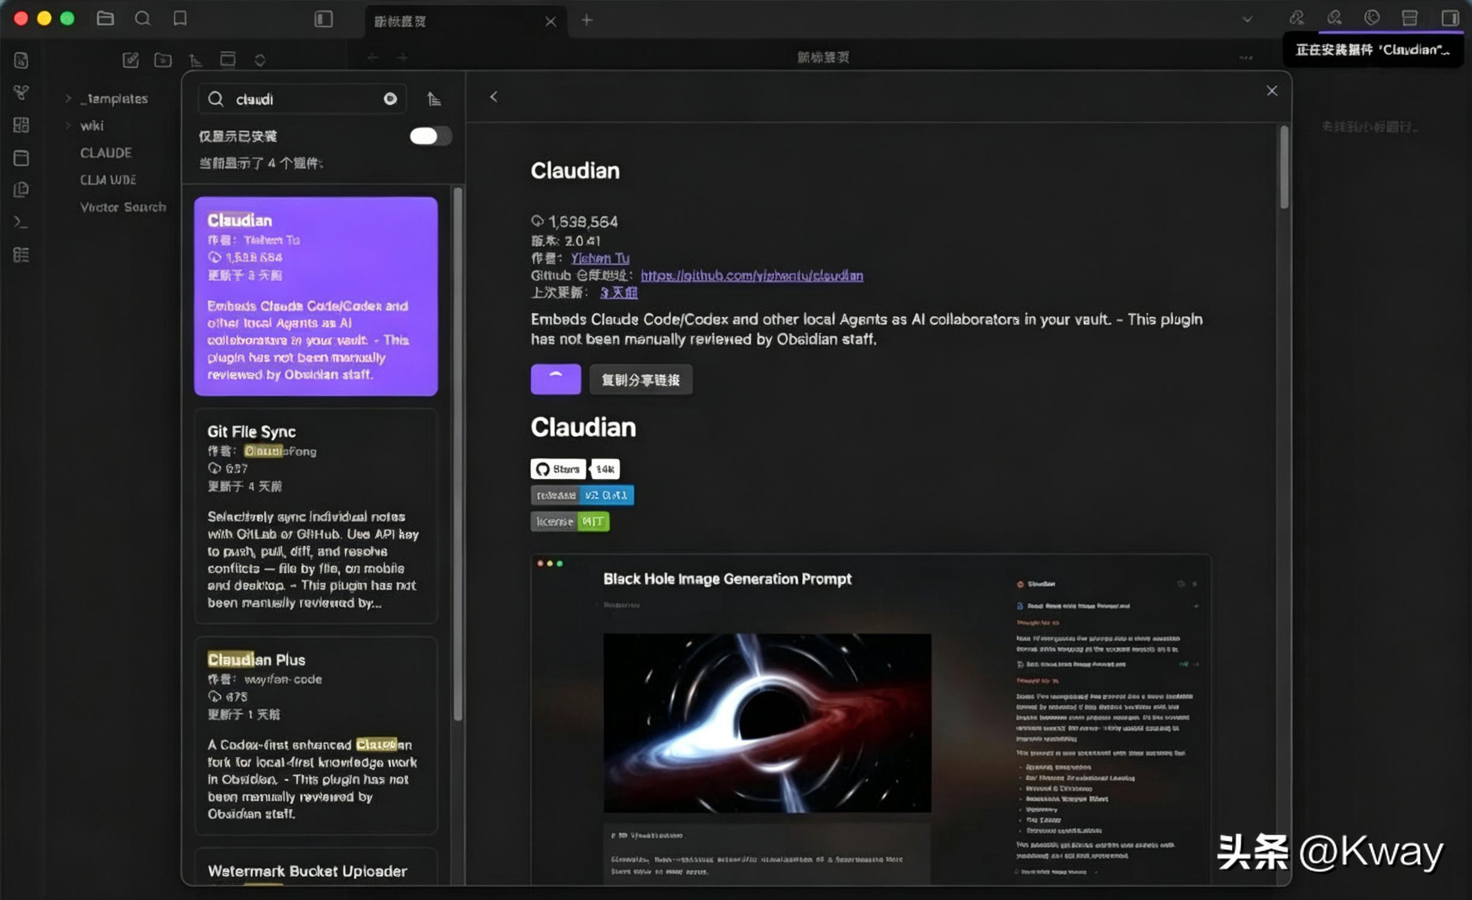Toggle the right sidebar panel icon
This screenshot has height=900, width=1472.
point(1450,18)
